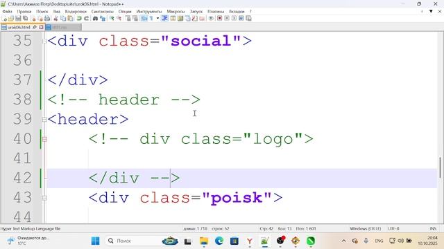
Task: Click line number 38 in the margin
Action: click(22, 100)
